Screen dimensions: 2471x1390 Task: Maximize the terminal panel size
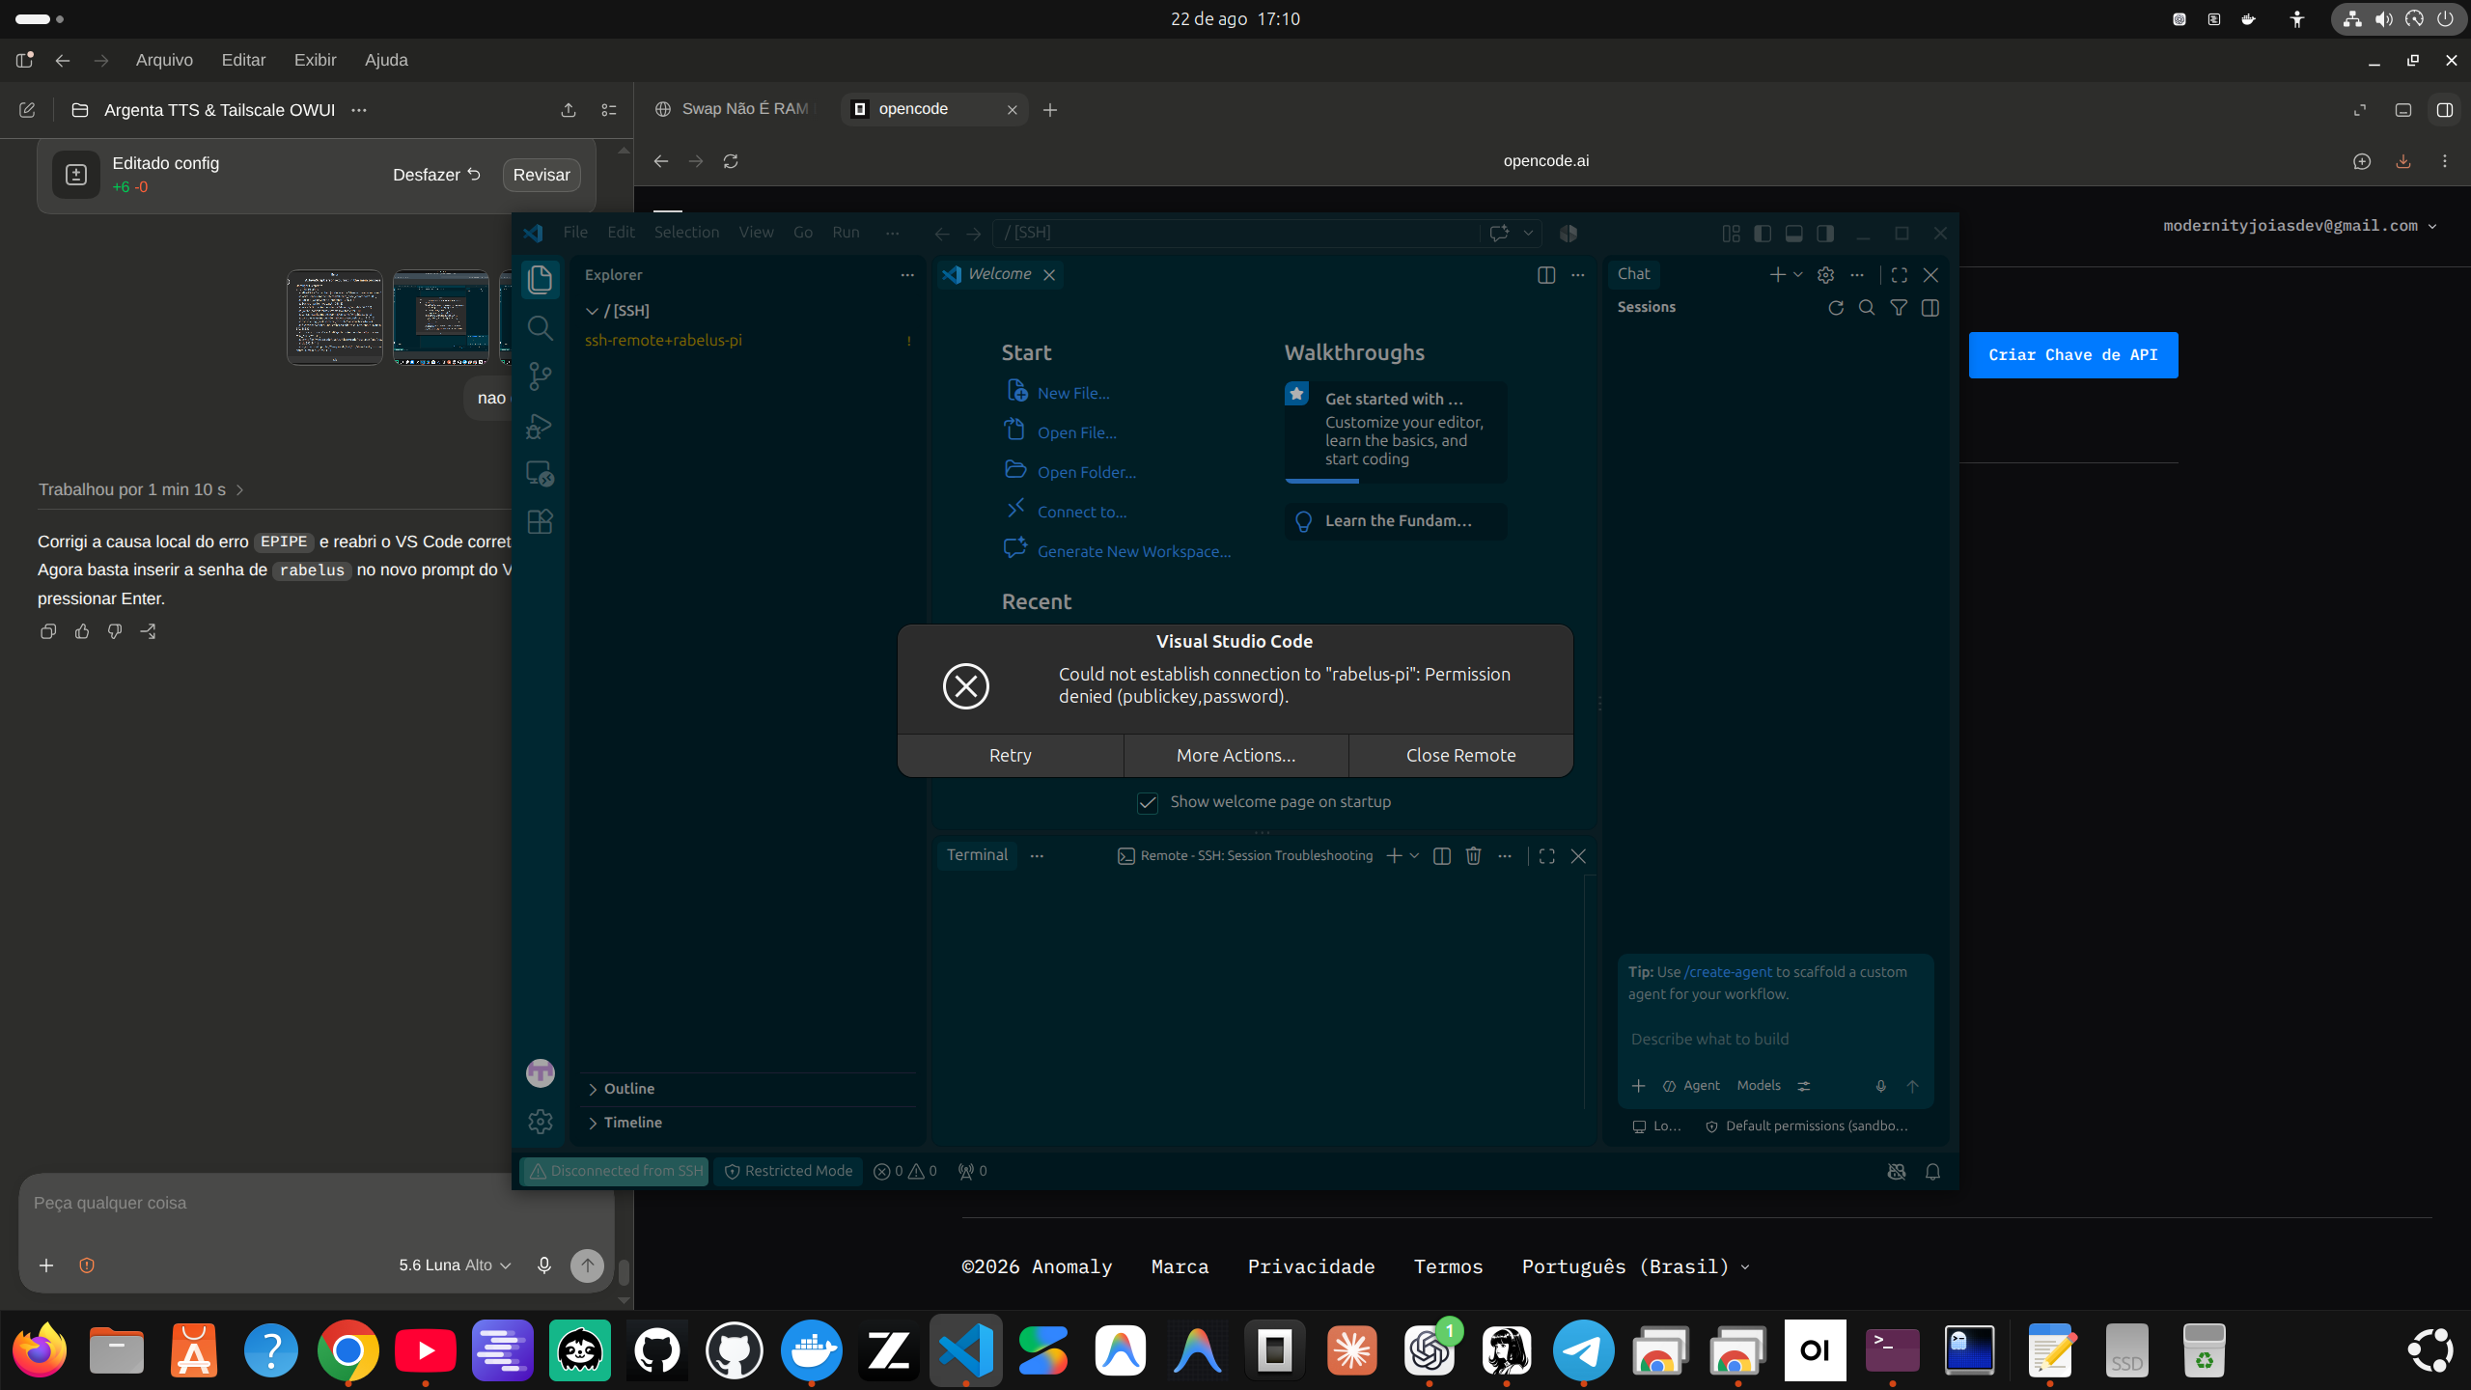point(1547,856)
